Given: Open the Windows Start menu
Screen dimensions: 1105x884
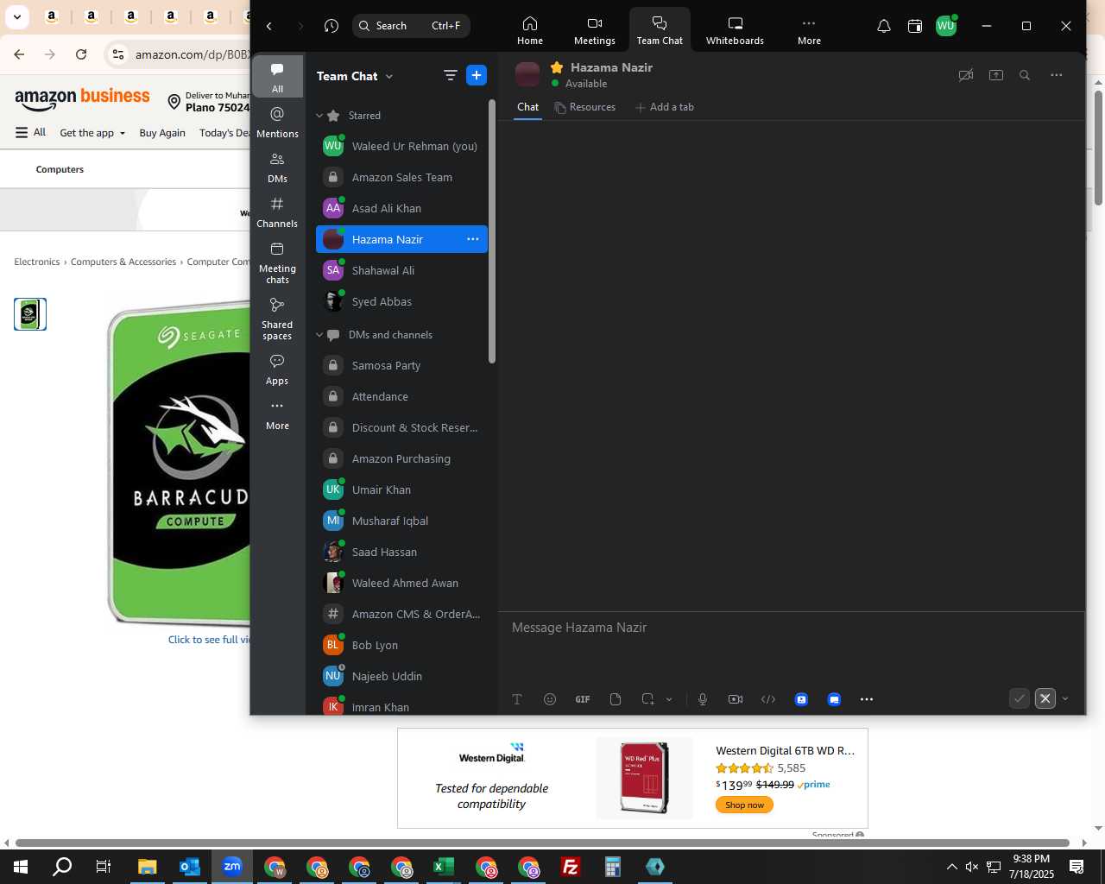Looking at the screenshot, I should (x=21, y=867).
